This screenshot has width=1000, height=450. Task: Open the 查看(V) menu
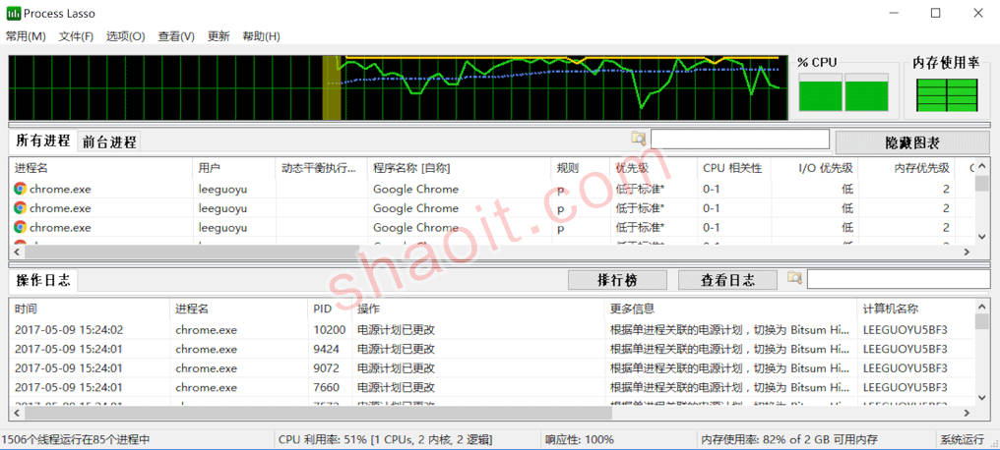pos(176,36)
